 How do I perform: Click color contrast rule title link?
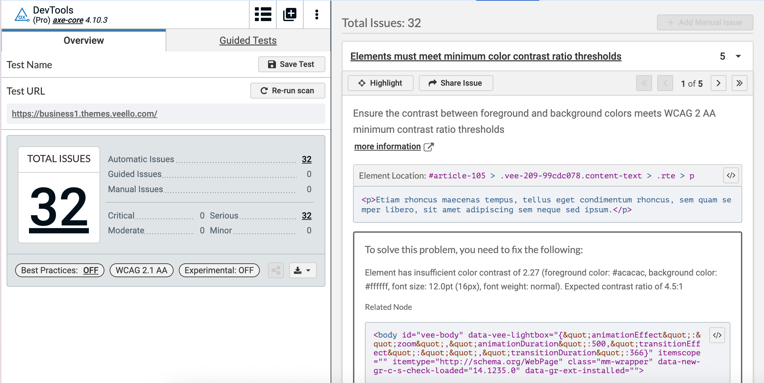click(x=486, y=56)
